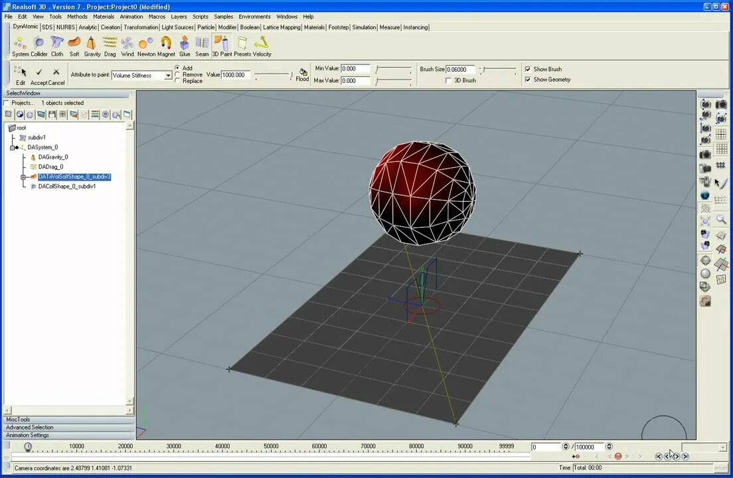Toggle the 3D Brush checkbox
This screenshot has height=478, width=733.
point(448,80)
